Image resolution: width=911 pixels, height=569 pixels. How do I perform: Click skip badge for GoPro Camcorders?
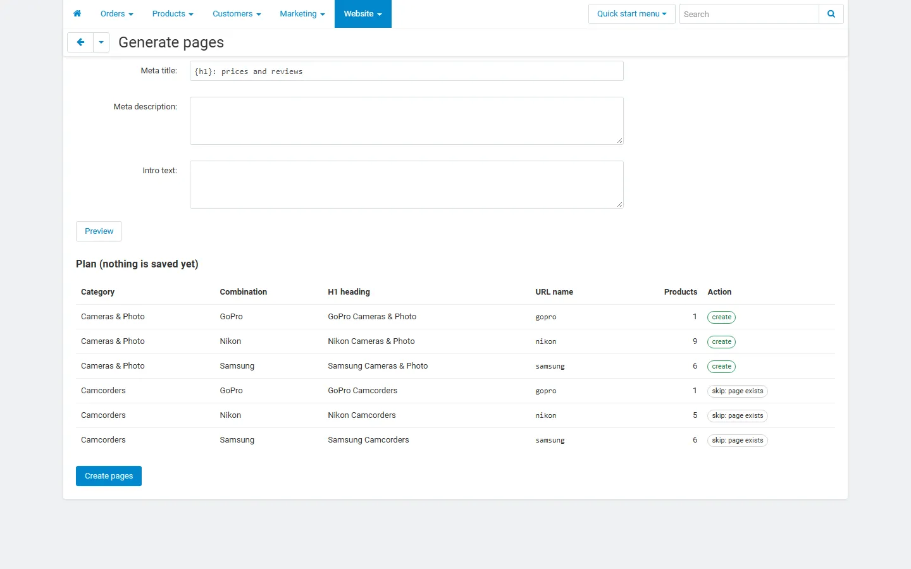pyautogui.click(x=738, y=391)
